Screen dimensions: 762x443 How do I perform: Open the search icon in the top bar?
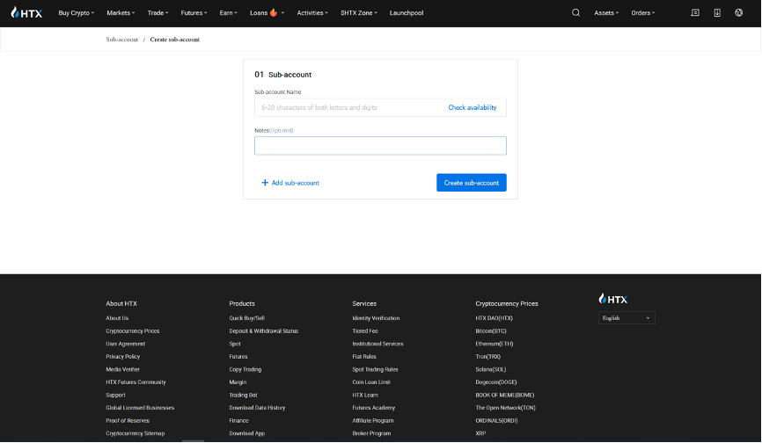(575, 12)
